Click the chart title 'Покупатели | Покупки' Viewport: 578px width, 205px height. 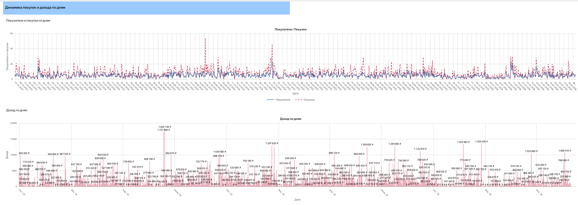[290, 29]
